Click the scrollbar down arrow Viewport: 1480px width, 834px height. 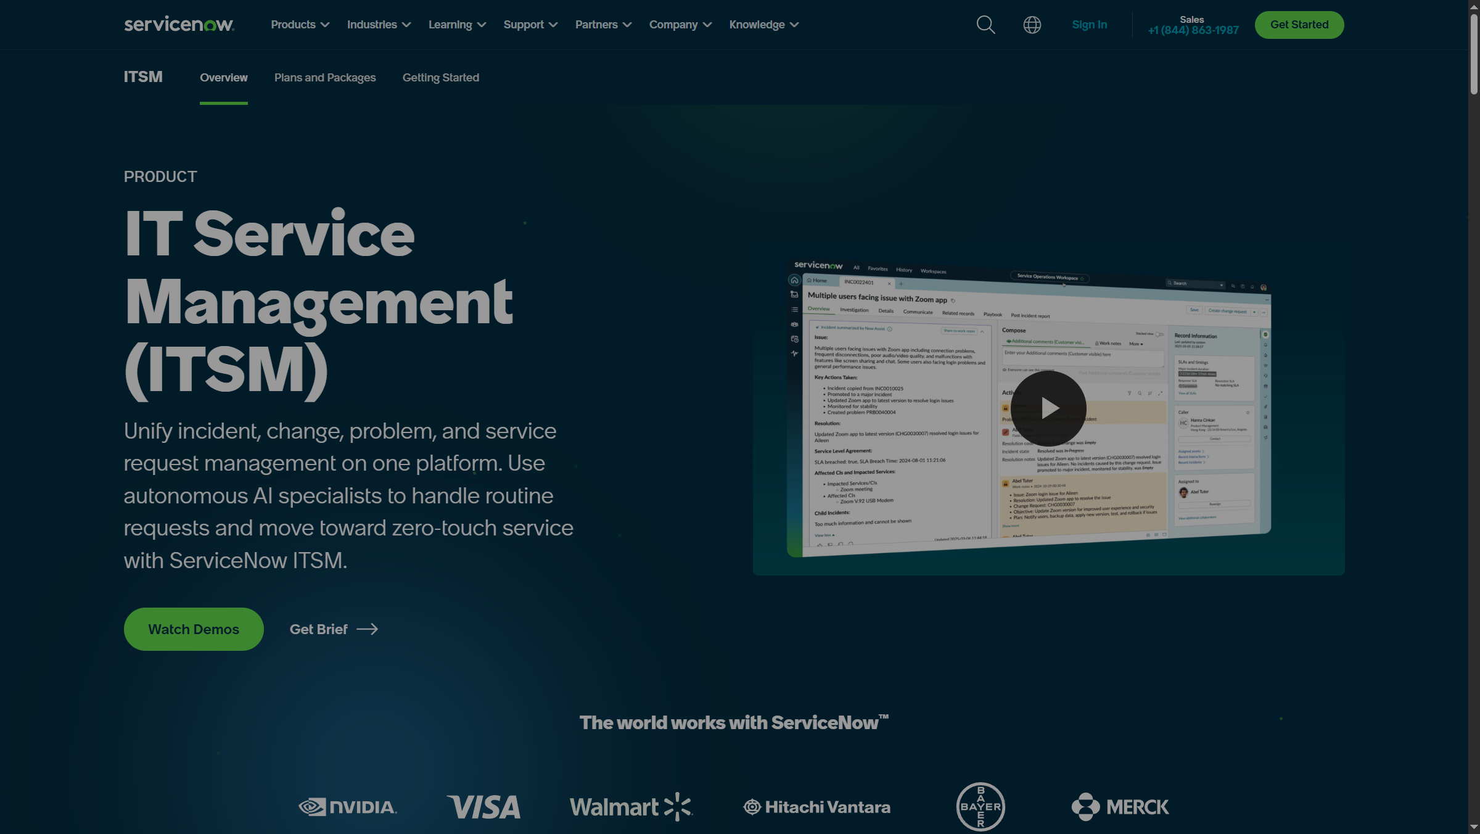point(1474,827)
